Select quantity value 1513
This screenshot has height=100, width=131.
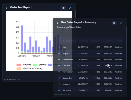click(x=98, y=60)
